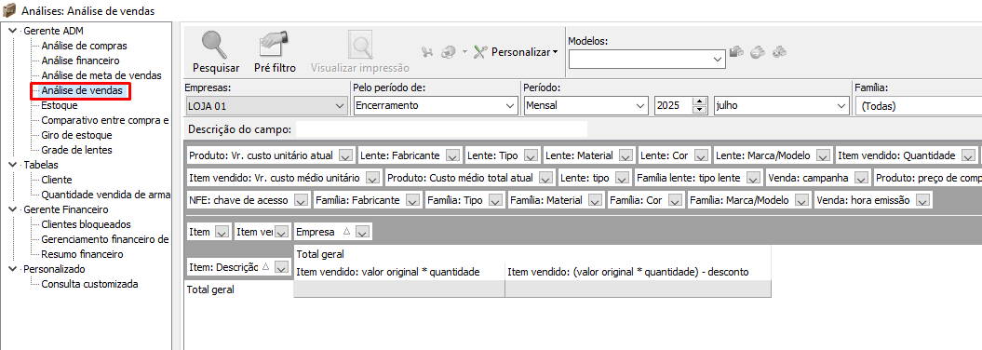
Task: Click the printer-like icon beside the binoculars
Action: pyautogui.click(x=448, y=53)
